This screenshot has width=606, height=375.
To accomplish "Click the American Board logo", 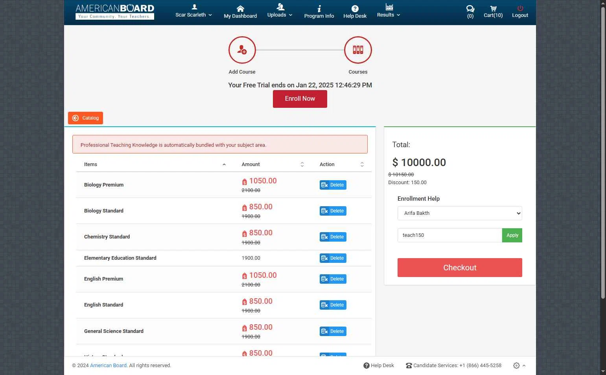I will pos(115,12).
